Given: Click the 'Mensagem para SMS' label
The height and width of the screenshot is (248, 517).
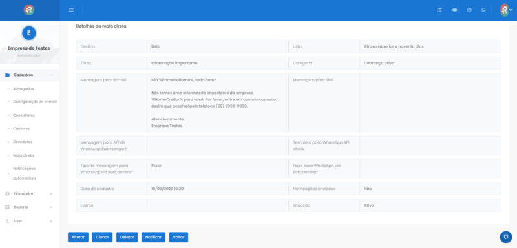Looking at the screenshot, I should click(313, 80).
